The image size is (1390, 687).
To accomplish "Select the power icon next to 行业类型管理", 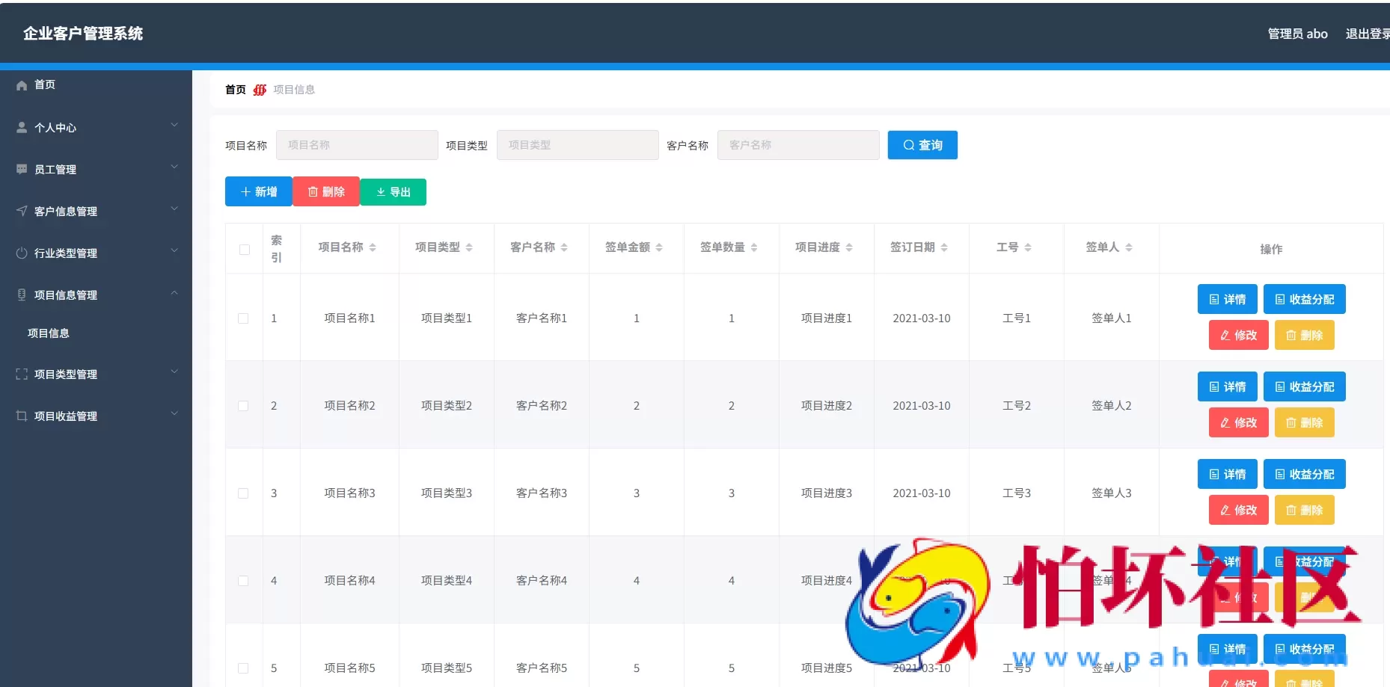I will 21,253.
